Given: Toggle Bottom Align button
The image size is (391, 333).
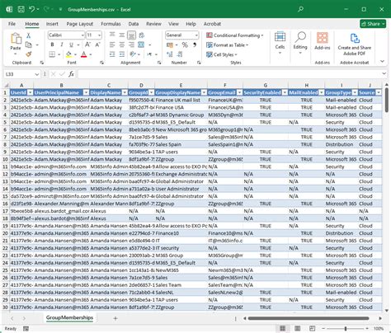Looking at the screenshot, I should point(131,35).
